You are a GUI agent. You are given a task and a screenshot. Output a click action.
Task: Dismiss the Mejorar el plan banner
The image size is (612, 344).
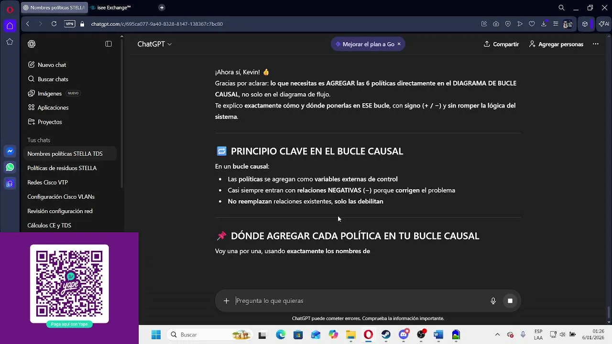pos(399,44)
